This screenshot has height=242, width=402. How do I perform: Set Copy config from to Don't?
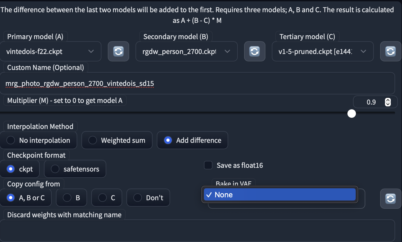pos(138,198)
